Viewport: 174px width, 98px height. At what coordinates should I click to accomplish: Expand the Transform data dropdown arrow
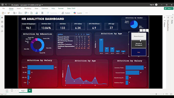pos(28,13)
